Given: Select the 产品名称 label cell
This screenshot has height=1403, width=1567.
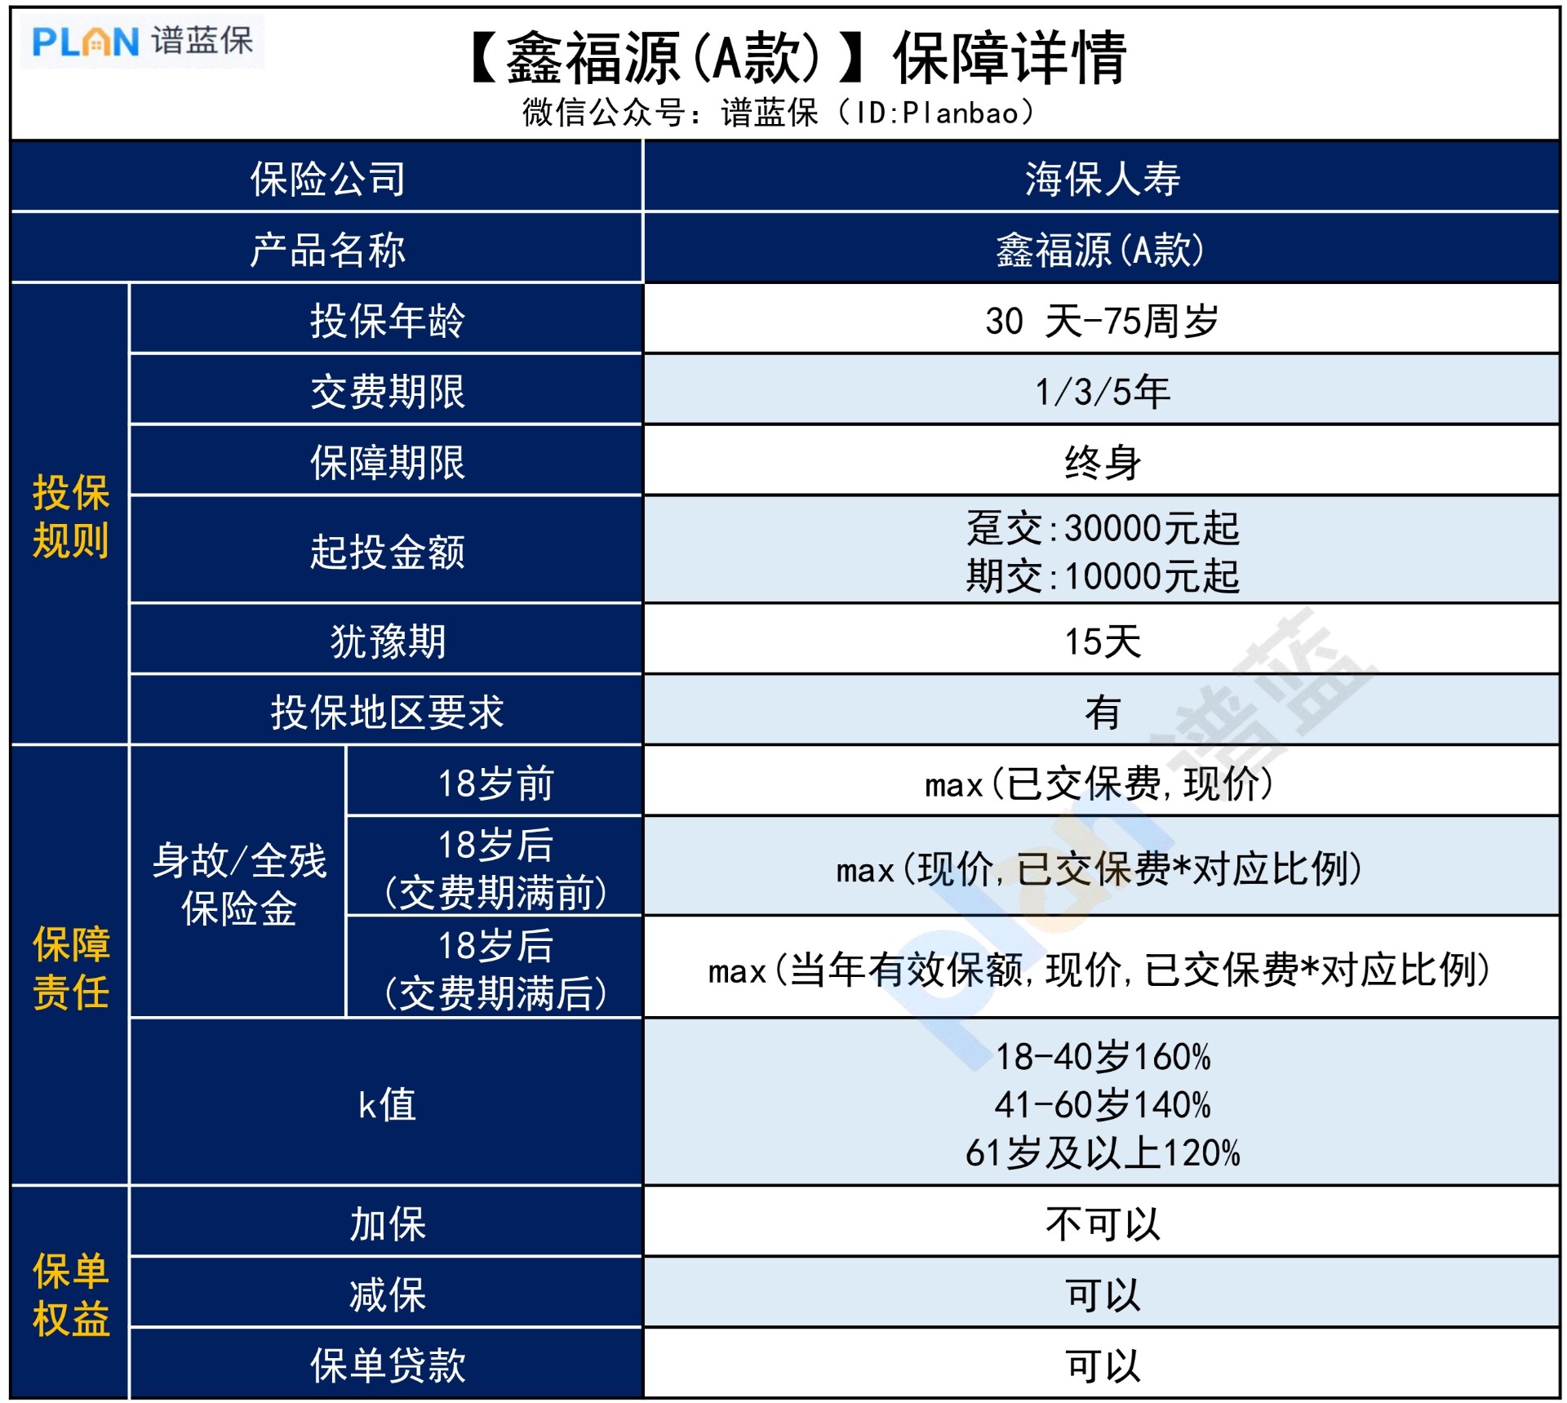Looking at the screenshot, I should [327, 249].
